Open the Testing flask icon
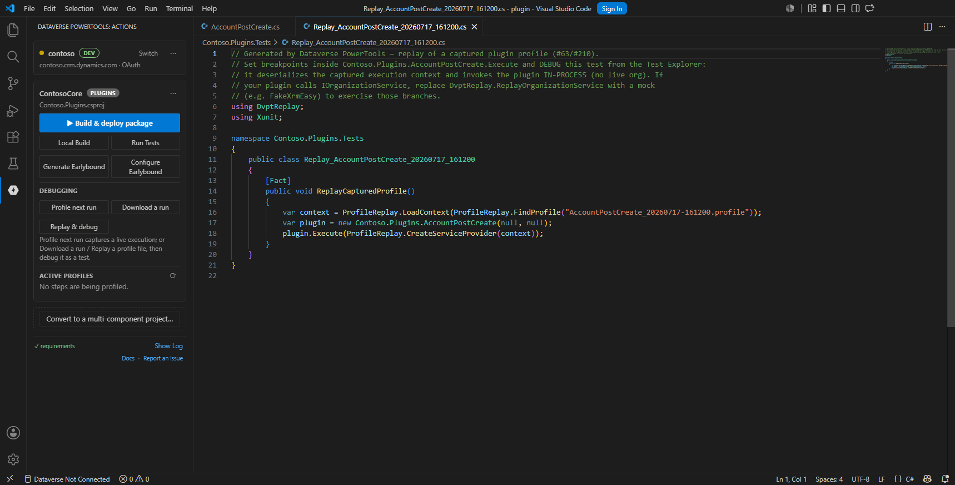955x485 pixels. pyautogui.click(x=13, y=164)
